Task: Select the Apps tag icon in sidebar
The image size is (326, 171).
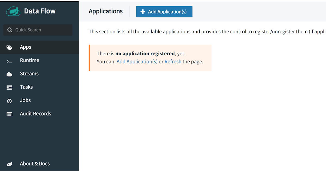Action: pyautogui.click(x=9, y=47)
